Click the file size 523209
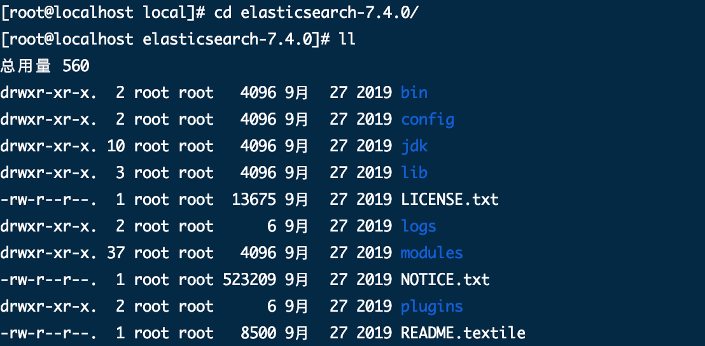The image size is (705, 346). [x=249, y=279]
